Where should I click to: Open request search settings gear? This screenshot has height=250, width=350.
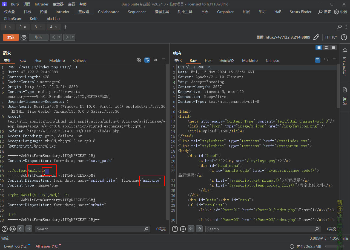13,229
